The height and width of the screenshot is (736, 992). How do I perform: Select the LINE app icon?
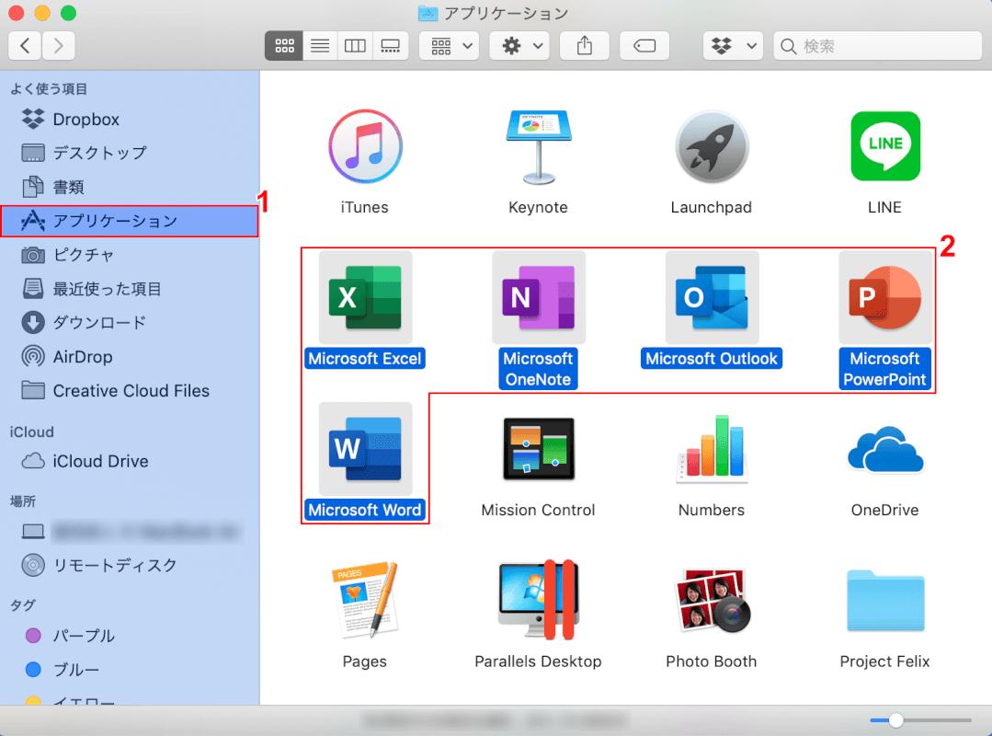coord(885,146)
